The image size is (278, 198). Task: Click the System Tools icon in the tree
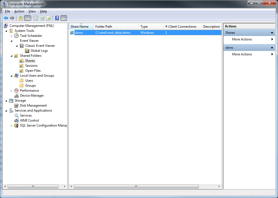(x=11, y=31)
